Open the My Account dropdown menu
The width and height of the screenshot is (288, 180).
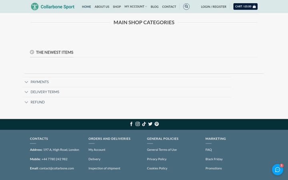click(136, 7)
